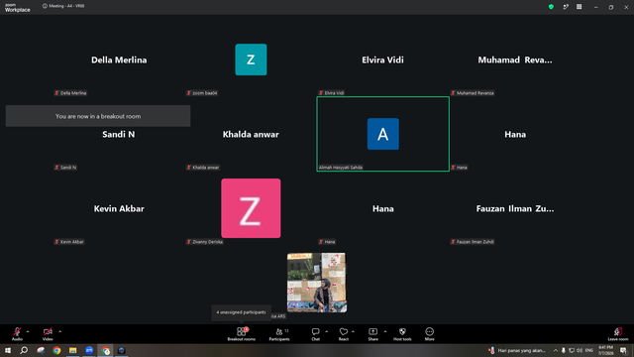Open Google Chrome from the taskbar
Screen dimensions: 634x357
pos(56,350)
